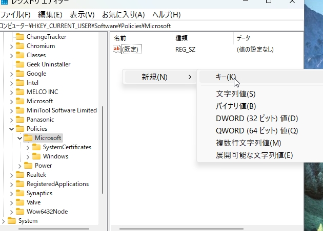This screenshot has width=323, height=231.
Task: Choose 展開可能な文字列値(E) from the submenu
Action: 254,155
